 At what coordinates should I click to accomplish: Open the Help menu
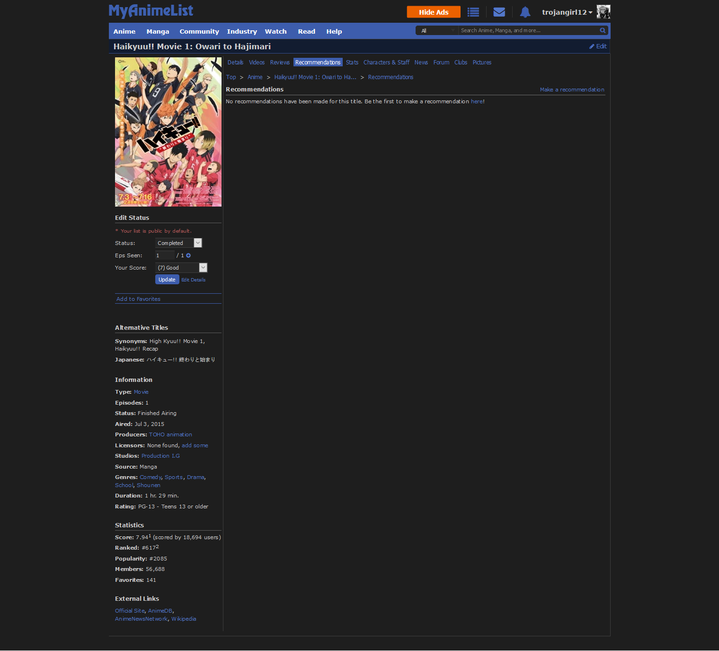point(334,31)
